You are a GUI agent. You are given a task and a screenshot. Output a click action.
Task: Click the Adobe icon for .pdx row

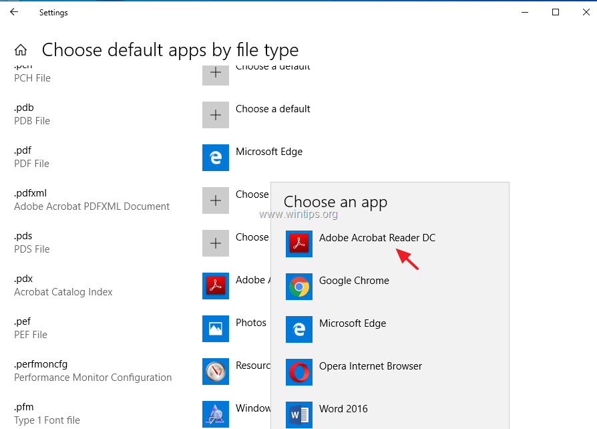coord(216,286)
